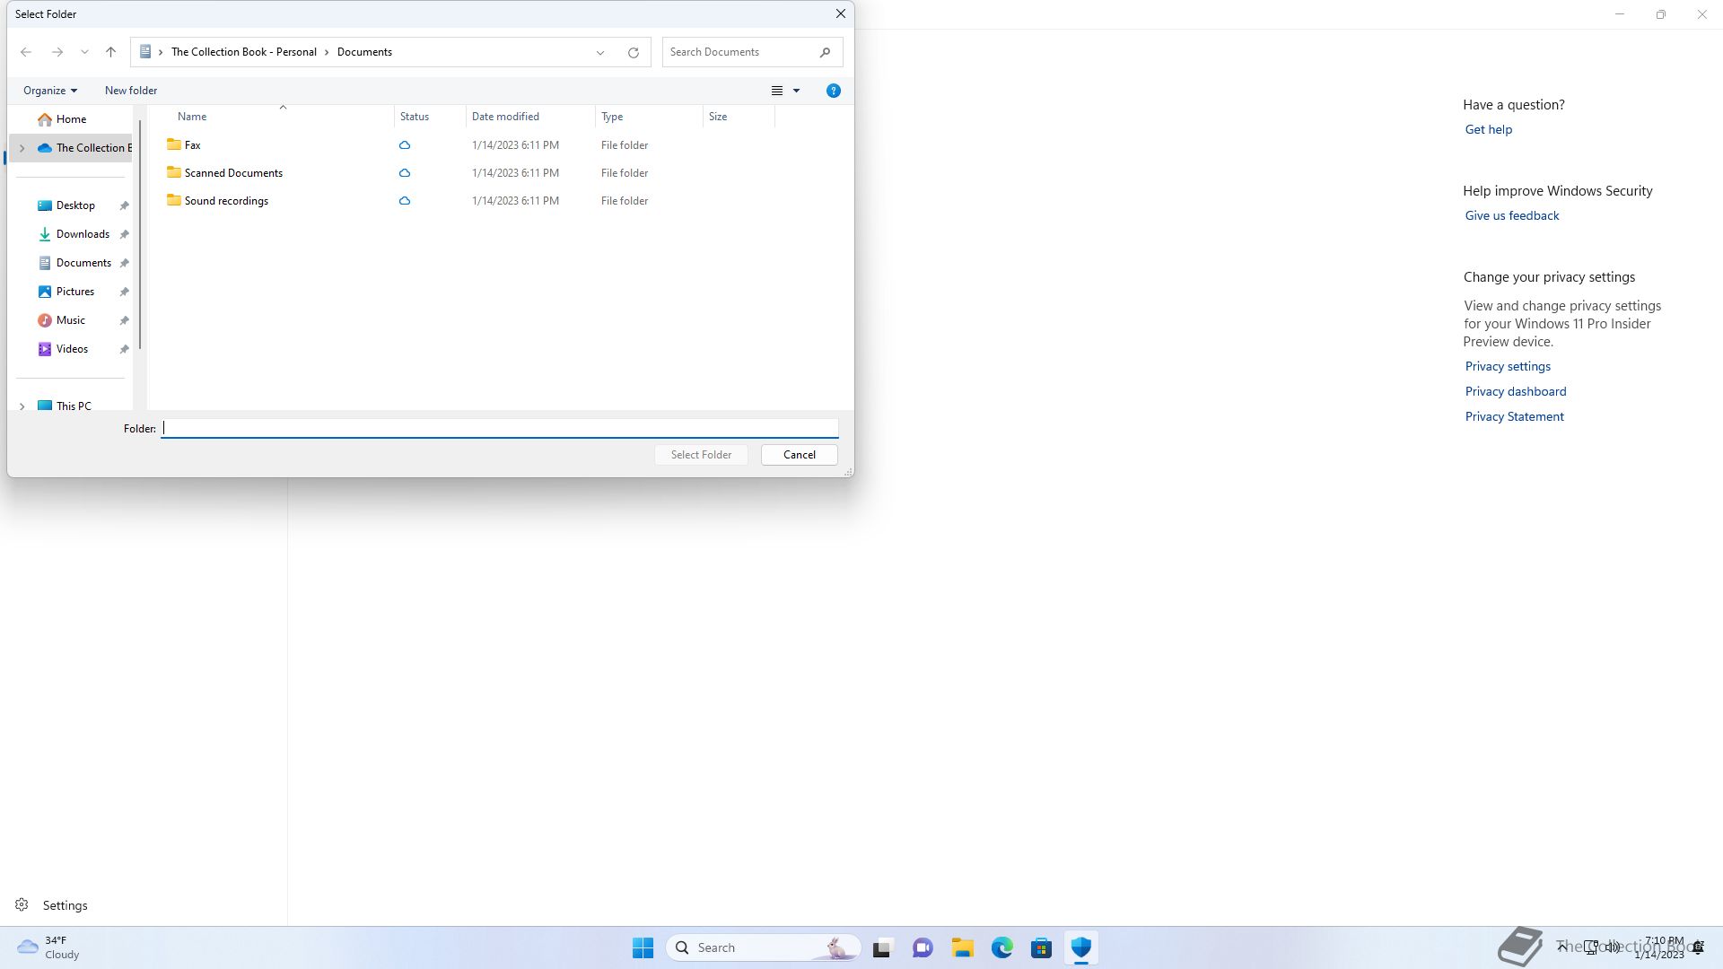Viewport: 1723px width, 969px height.
Task: Refresh the Documents folder listing
Action: 633,52
